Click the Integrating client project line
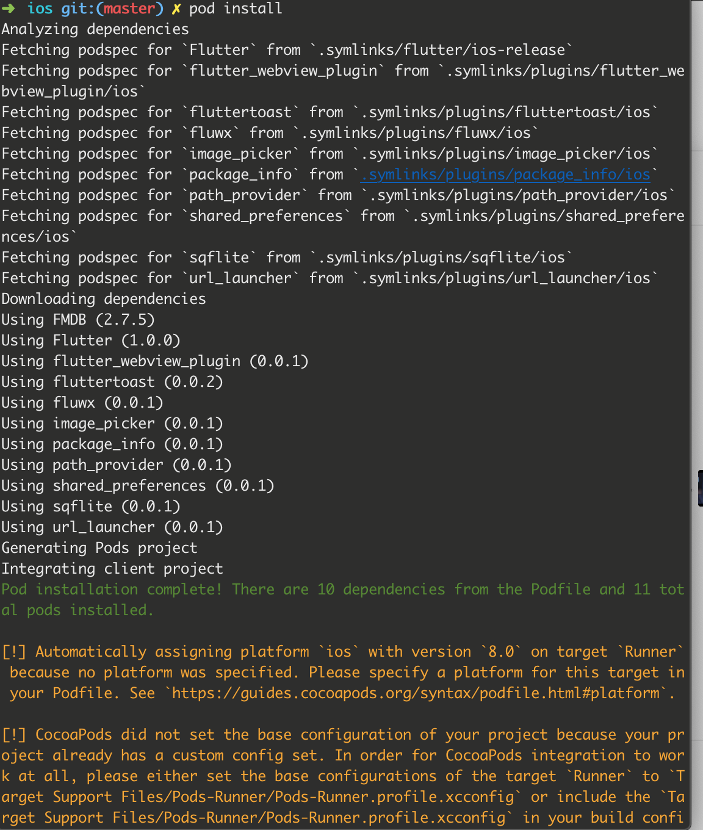 tap(112, 568)
